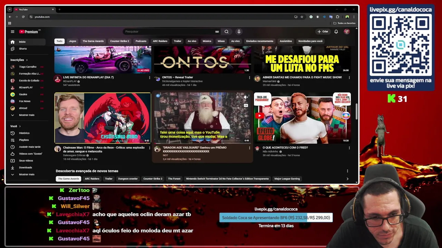
Task: Select the Música filter chip
Action: point(207,41)
